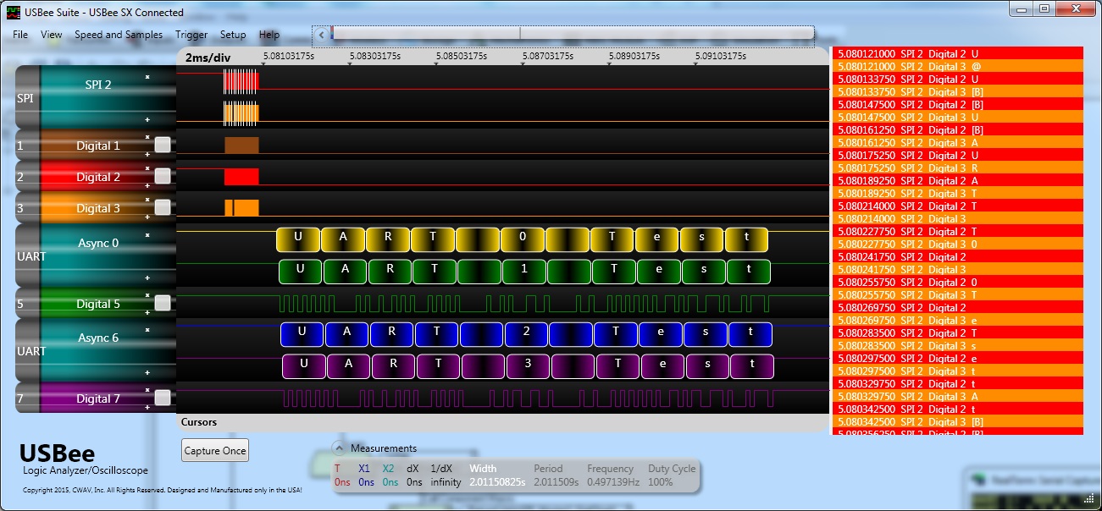Select row '5.080121000 SPI 2 Digital 3 @'

(959, 66)
